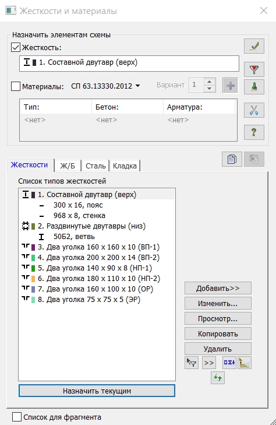The image size is (276, 425).
Task: Click the red funnel filter icon
Action: point(254,69)
